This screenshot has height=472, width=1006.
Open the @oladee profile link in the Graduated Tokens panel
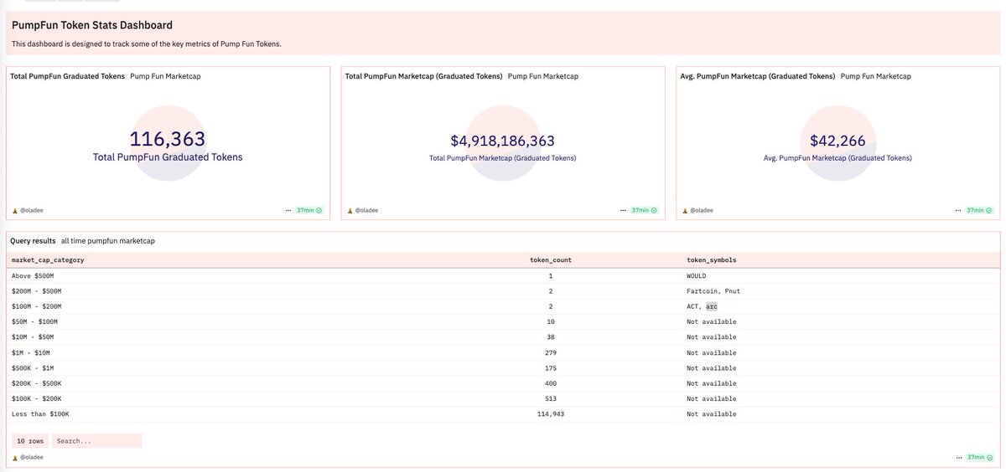click(x=32, y=210)
